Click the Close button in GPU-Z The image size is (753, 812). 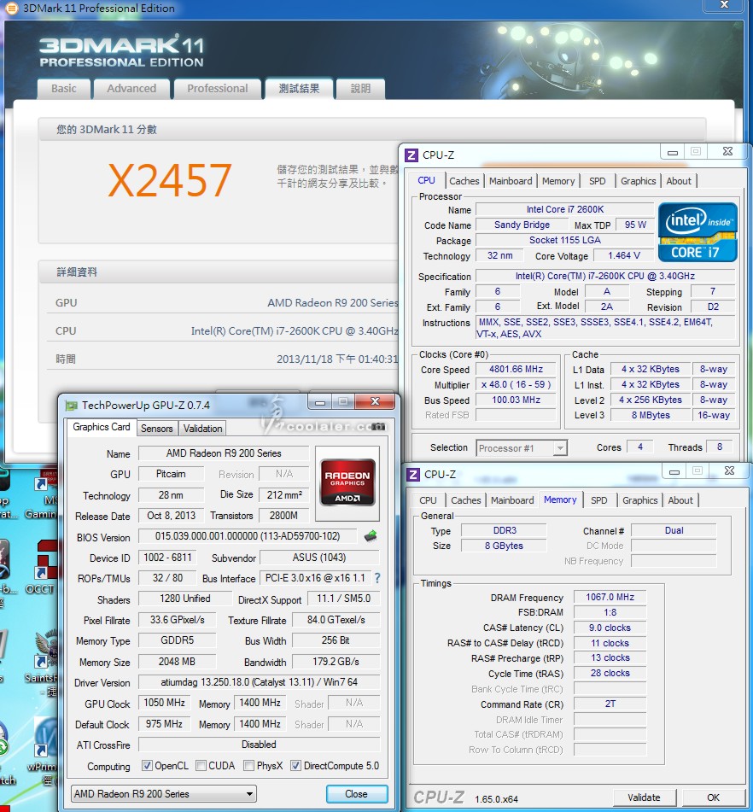coord(356,794)
